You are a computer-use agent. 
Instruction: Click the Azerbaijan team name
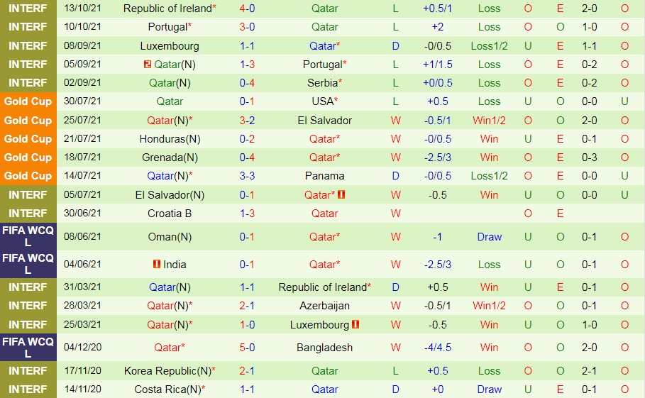tap(324, 306)
